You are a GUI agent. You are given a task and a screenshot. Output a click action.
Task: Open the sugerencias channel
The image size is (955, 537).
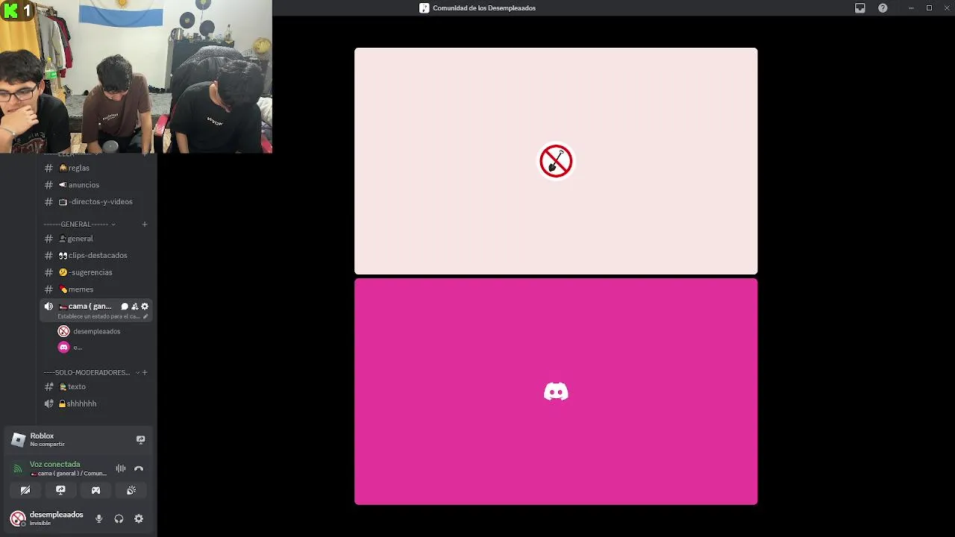pyautogui.click(x=96, y=272)
